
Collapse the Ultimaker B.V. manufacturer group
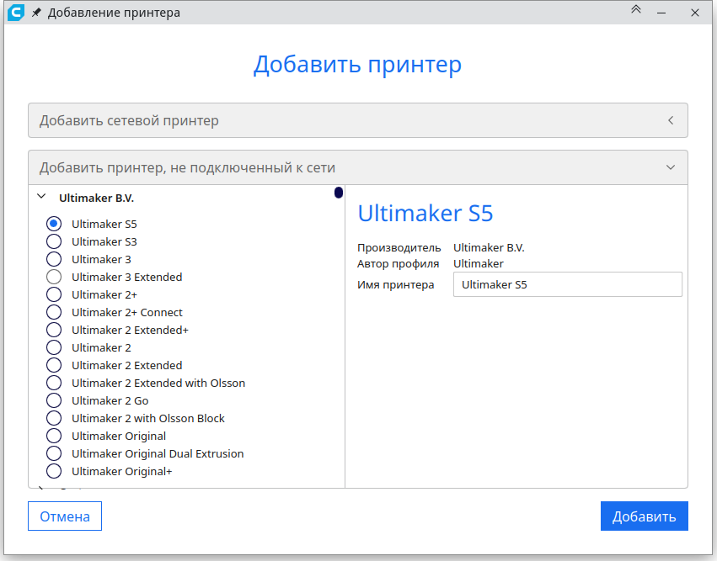click(x=40, y=198)
